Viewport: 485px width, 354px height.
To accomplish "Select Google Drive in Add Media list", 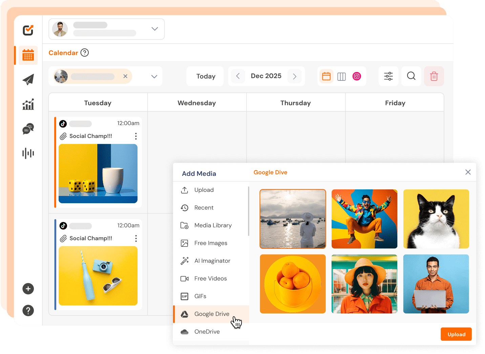I will [212, 314].
